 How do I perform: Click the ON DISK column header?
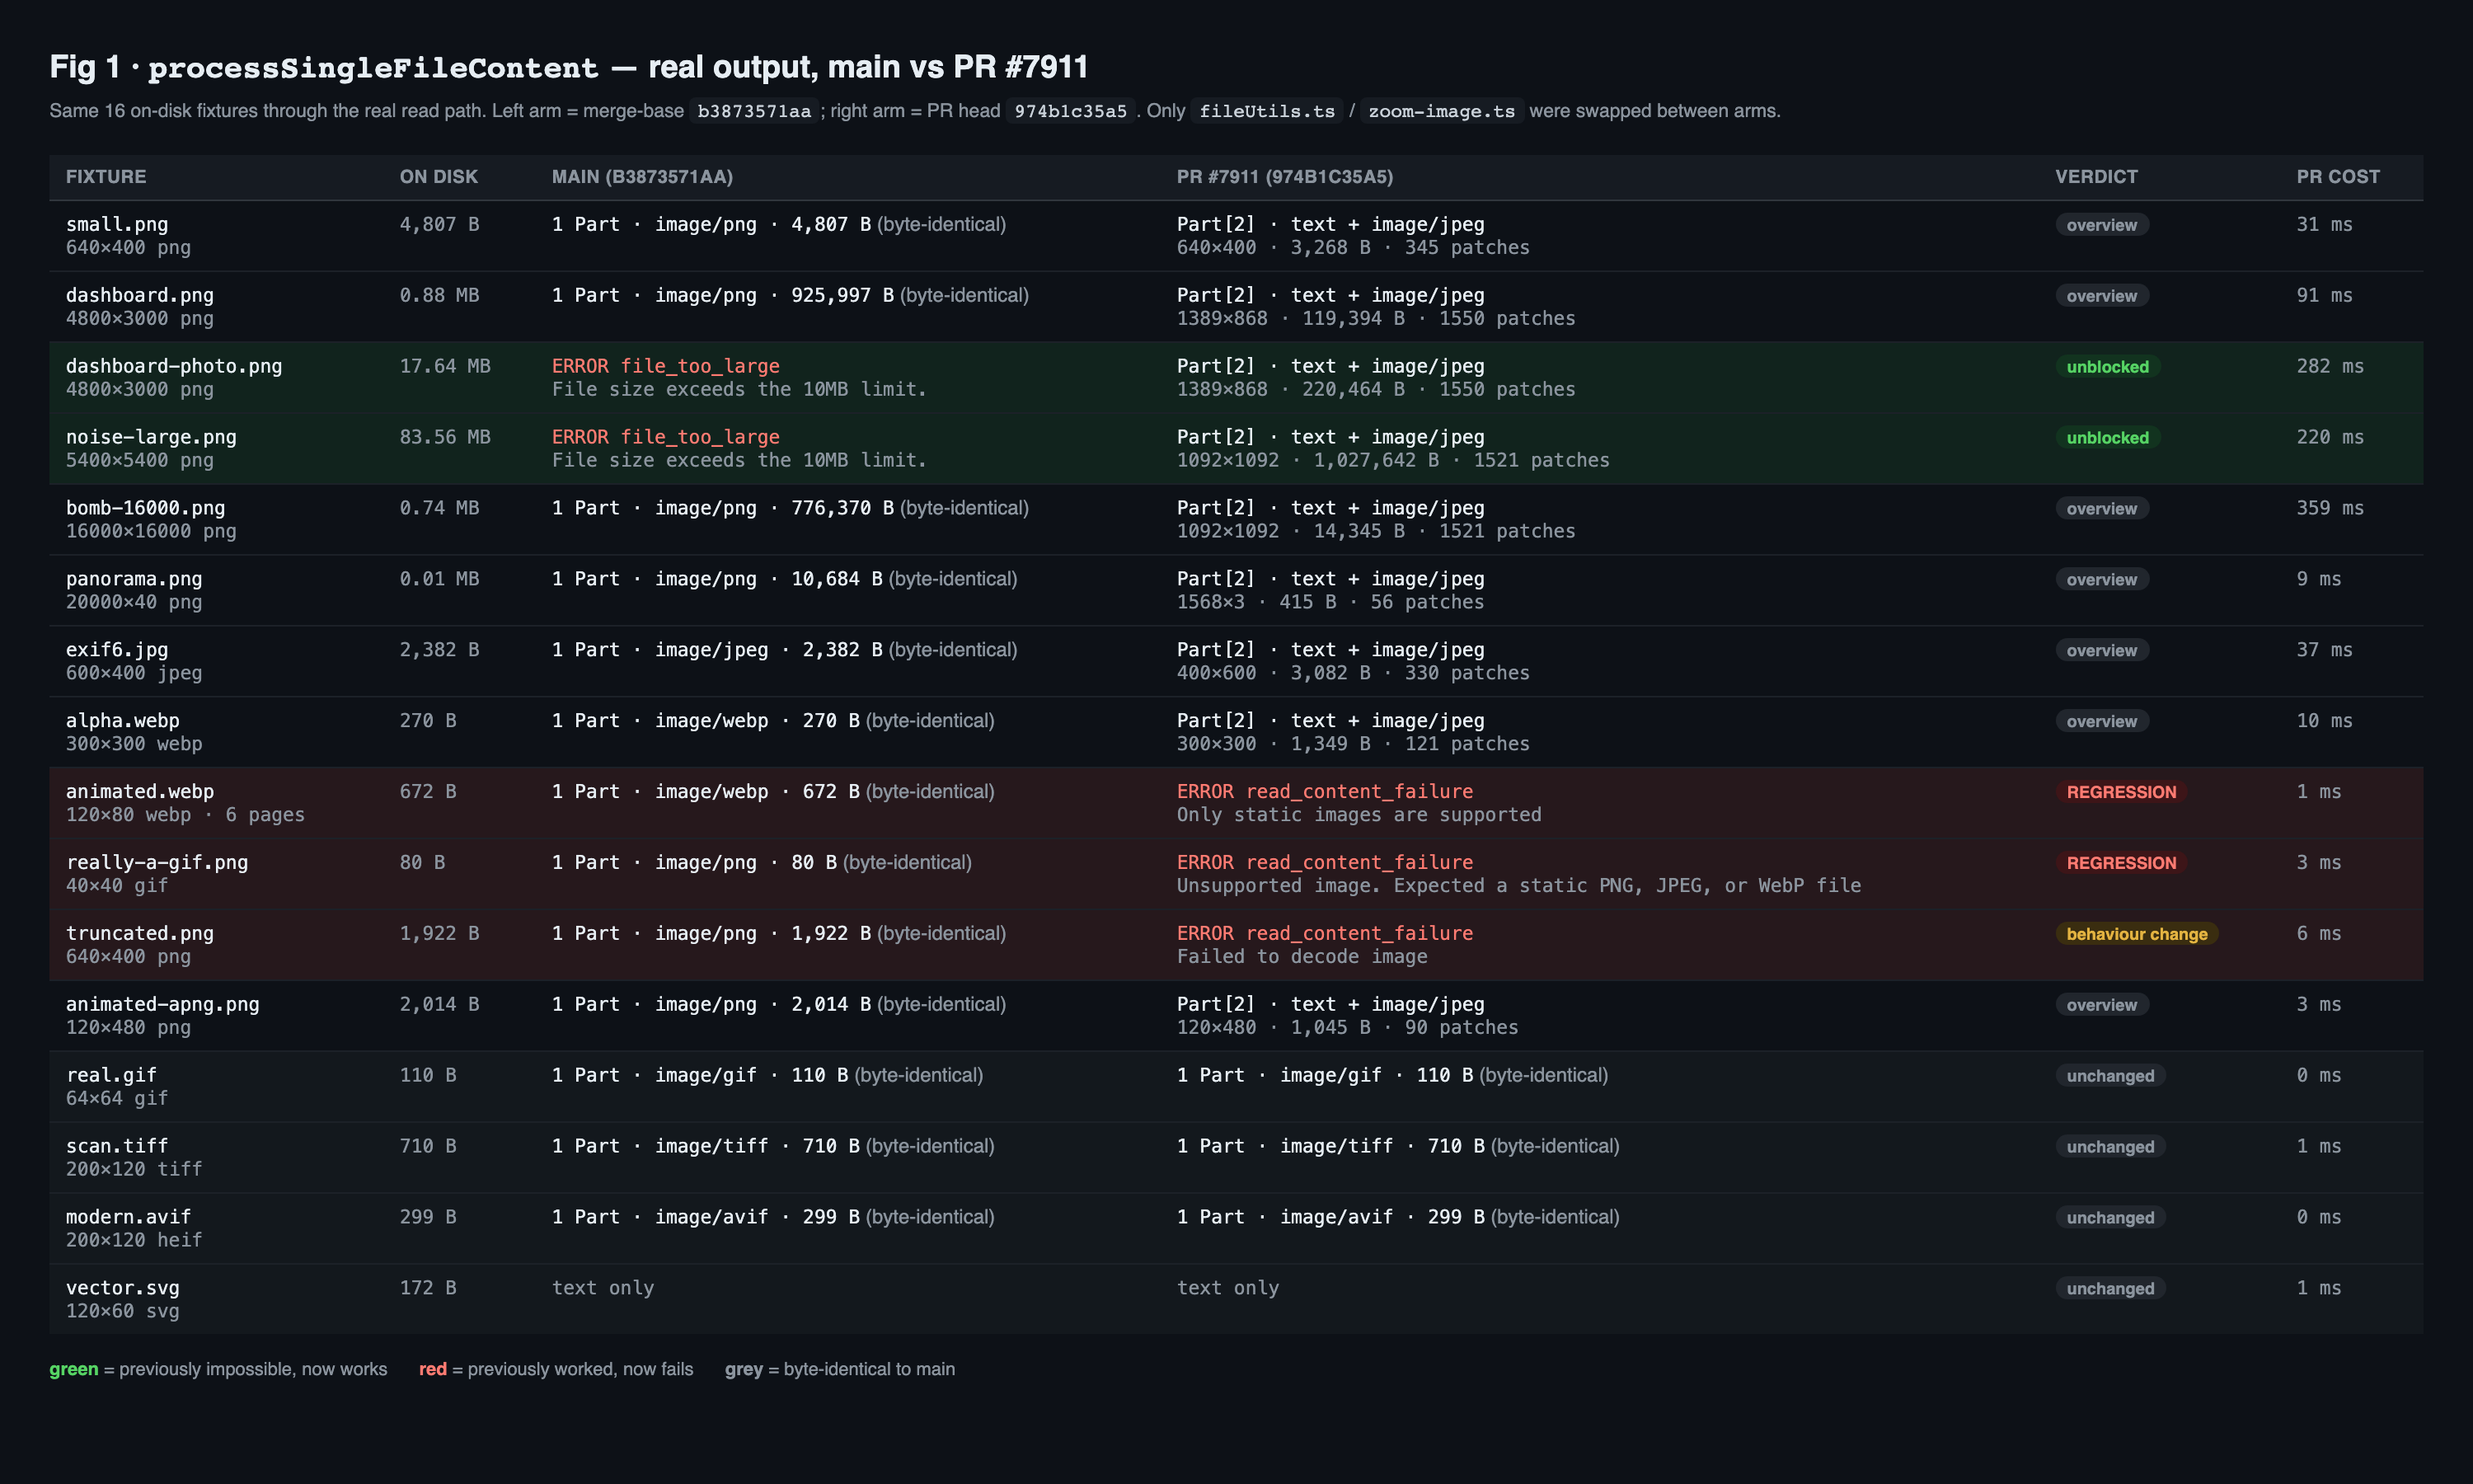pos(439,177)
